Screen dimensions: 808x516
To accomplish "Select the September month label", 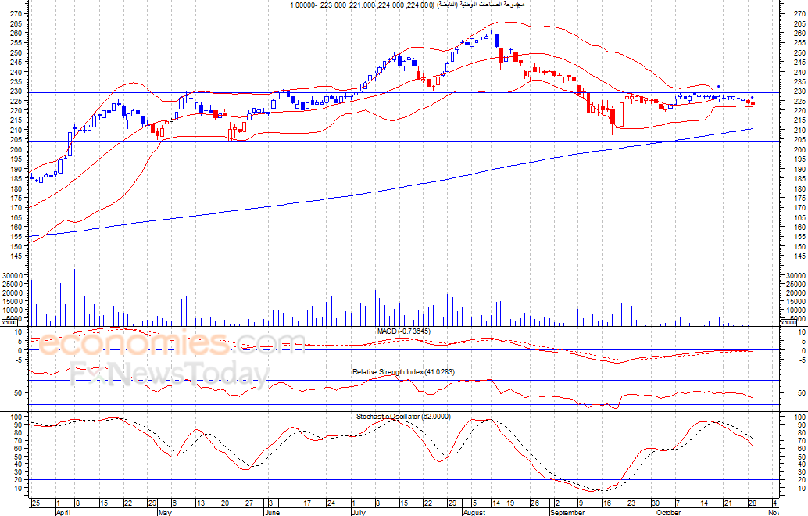I will pos(567,512).
